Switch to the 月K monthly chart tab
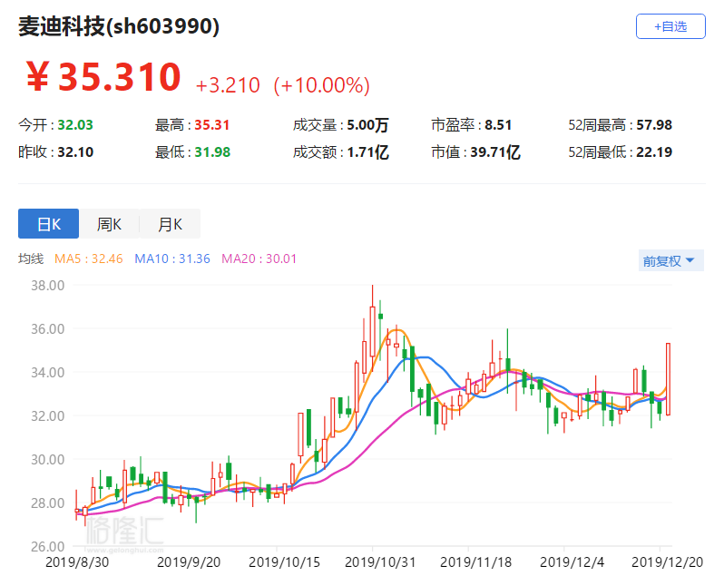724x576 pixels. tap(170, 224)
